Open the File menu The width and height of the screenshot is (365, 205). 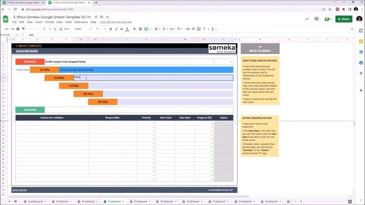coord(14,22)
